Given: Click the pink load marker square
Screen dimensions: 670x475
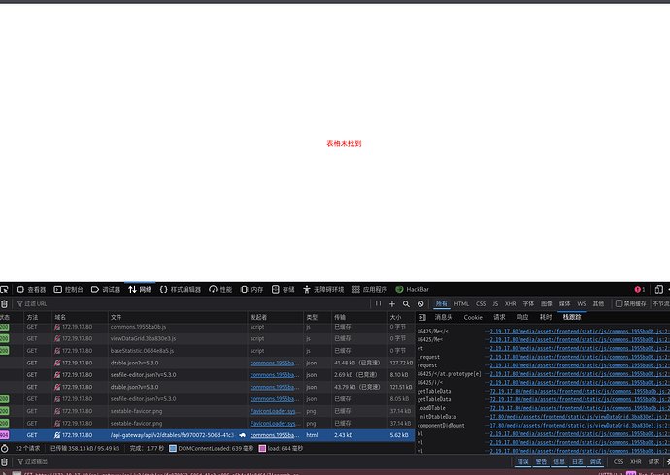Looking at the screenshot, I should 262,449.
